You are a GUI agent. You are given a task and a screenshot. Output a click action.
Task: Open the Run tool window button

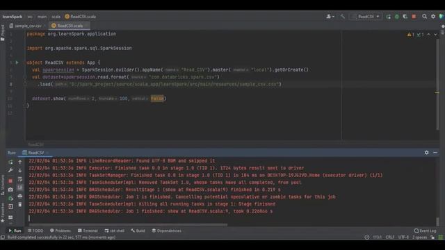tap(15, 231)
